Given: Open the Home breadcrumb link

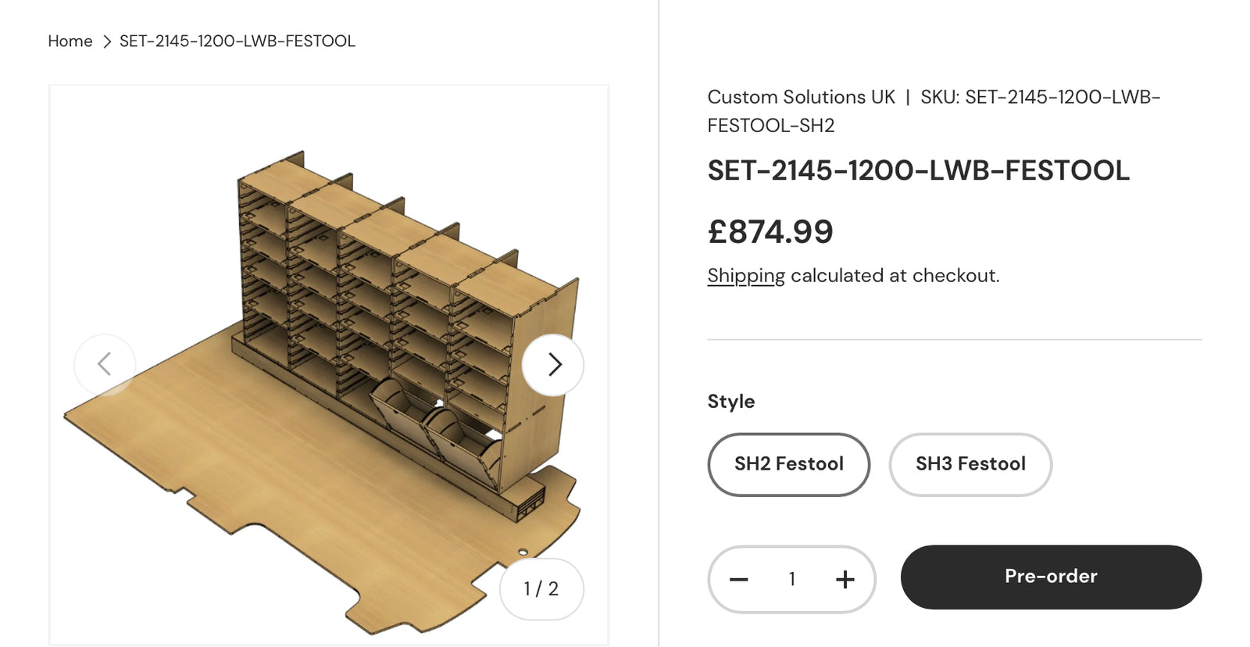Looking at the screenshot, I should (x=70, y=41).
